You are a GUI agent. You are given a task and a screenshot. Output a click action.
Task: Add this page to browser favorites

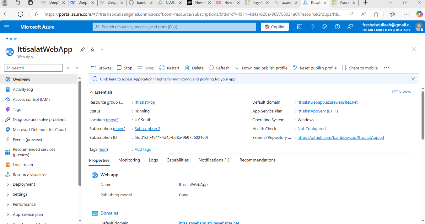376,14
